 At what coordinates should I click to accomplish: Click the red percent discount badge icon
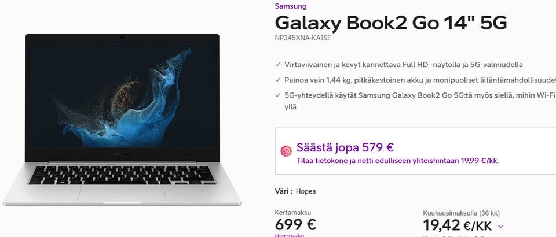(286, 151)
